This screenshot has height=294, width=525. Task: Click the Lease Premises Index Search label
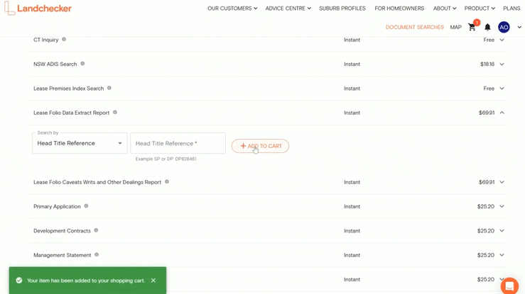pyautogui.click(x=69, y=89)
